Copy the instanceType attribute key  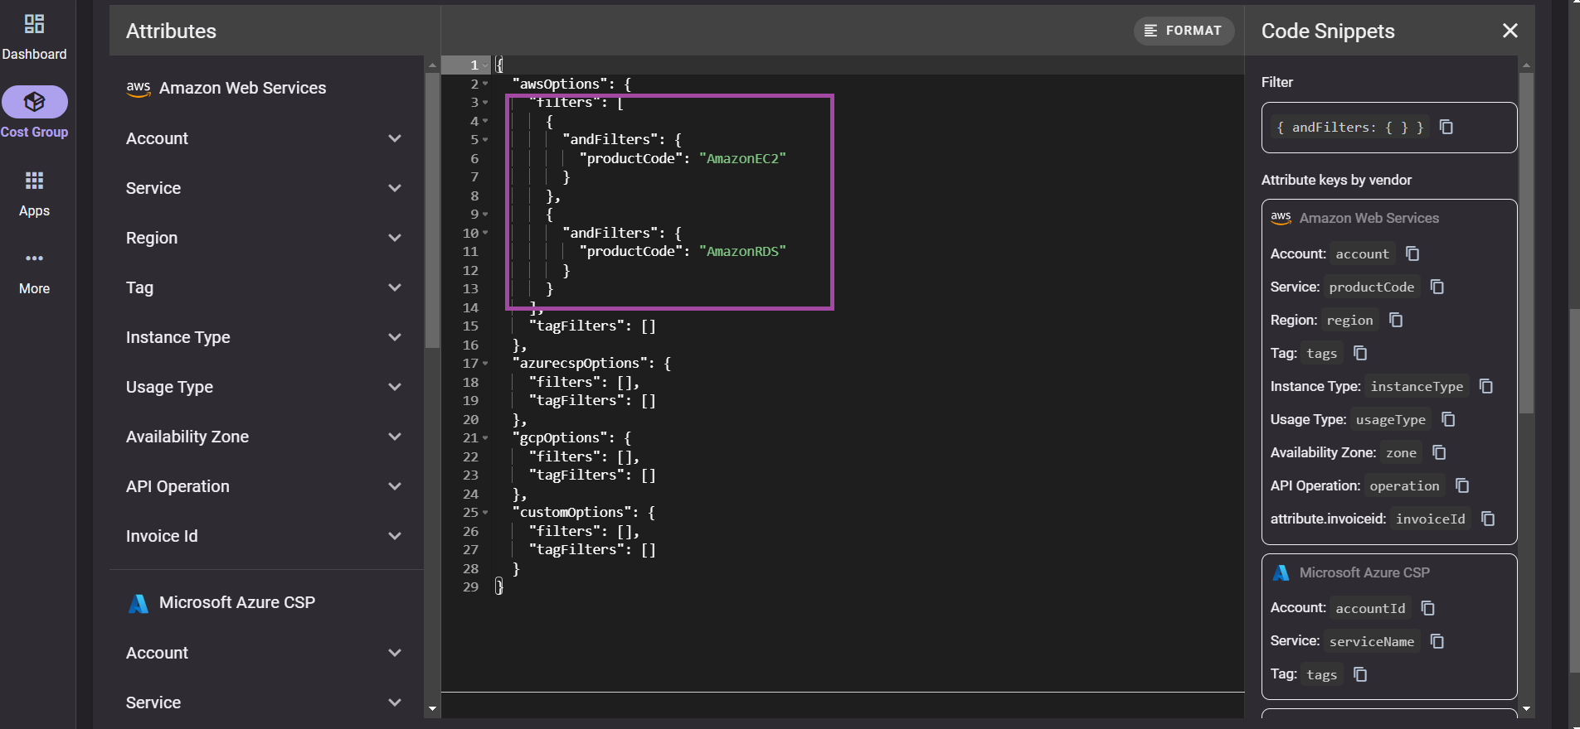pos(1486,386)
